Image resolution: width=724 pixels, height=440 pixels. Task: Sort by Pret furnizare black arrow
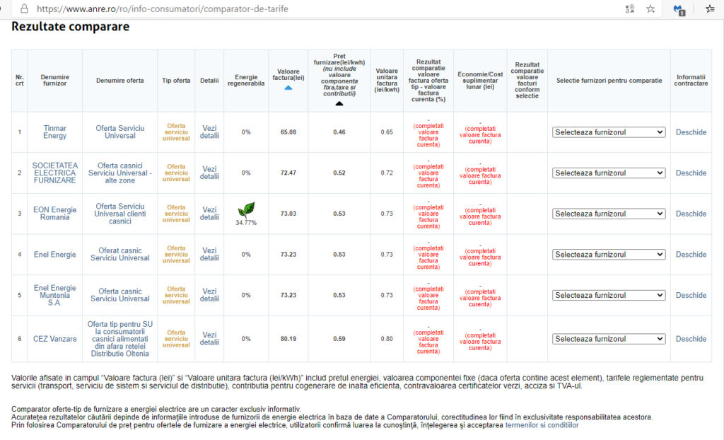[339, 103]
